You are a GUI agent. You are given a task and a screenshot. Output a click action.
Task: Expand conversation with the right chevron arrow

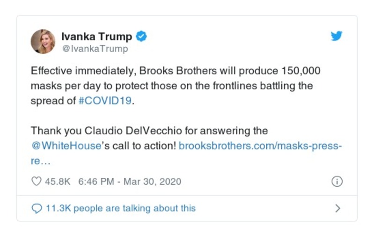[337, 208]
